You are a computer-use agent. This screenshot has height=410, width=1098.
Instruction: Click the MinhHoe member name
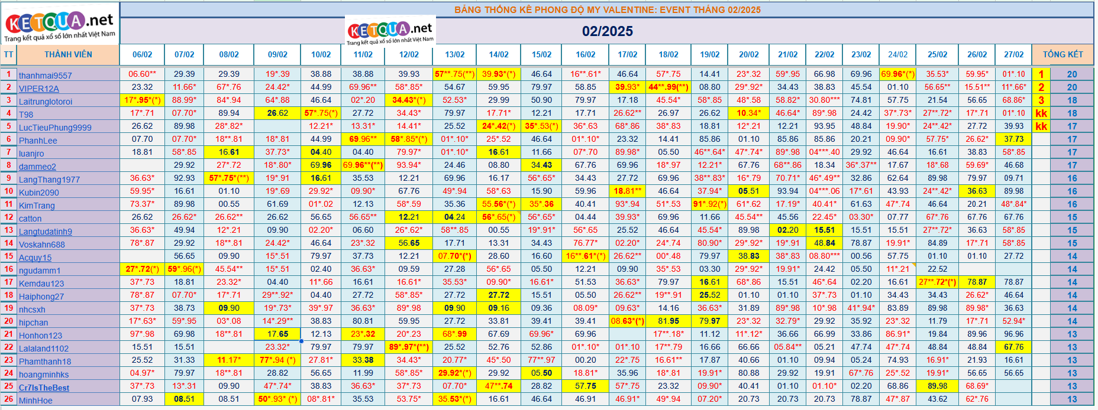click(35, 401)
